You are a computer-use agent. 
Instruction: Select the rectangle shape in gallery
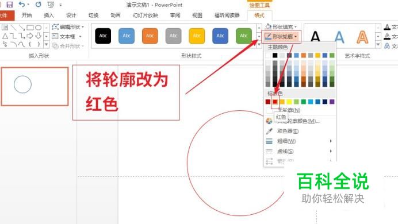pyautogui.click(x=30, y=28)
